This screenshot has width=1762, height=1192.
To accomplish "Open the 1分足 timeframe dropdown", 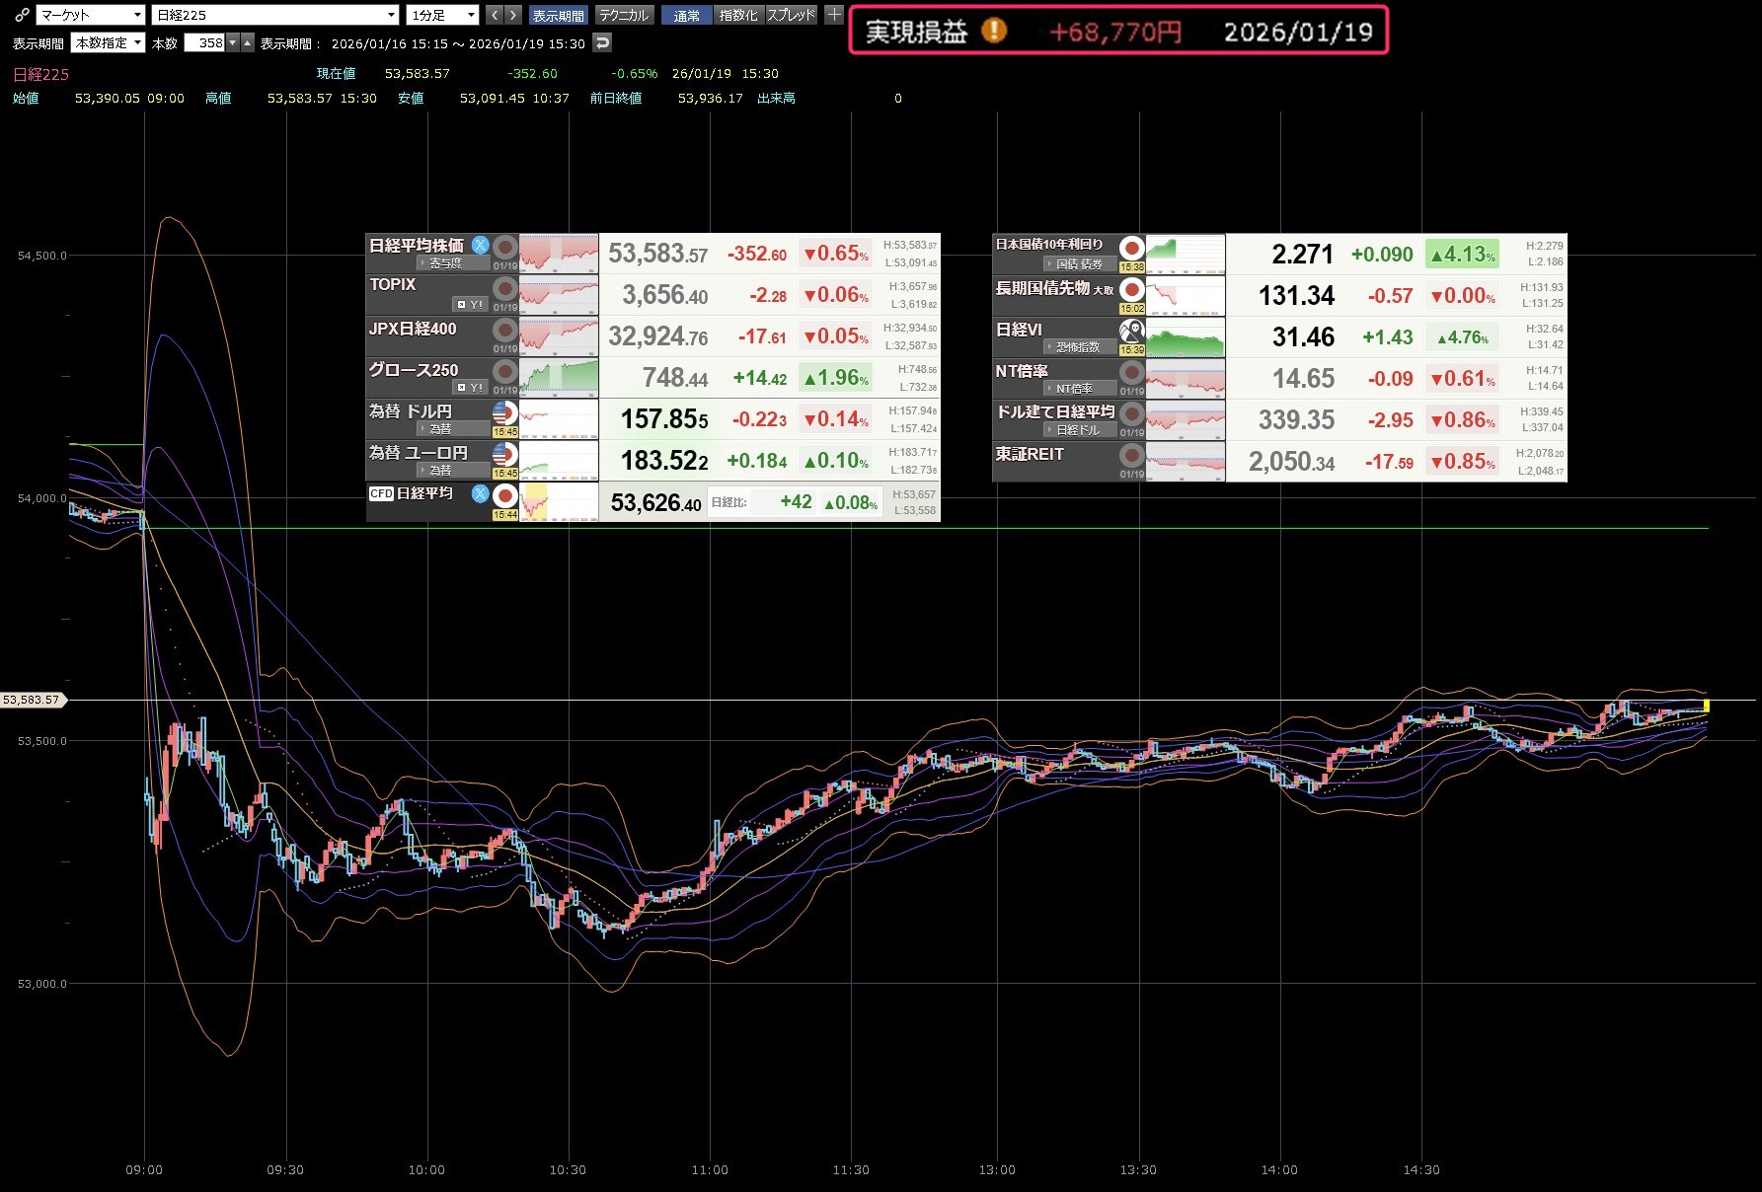I will (442, 15).
